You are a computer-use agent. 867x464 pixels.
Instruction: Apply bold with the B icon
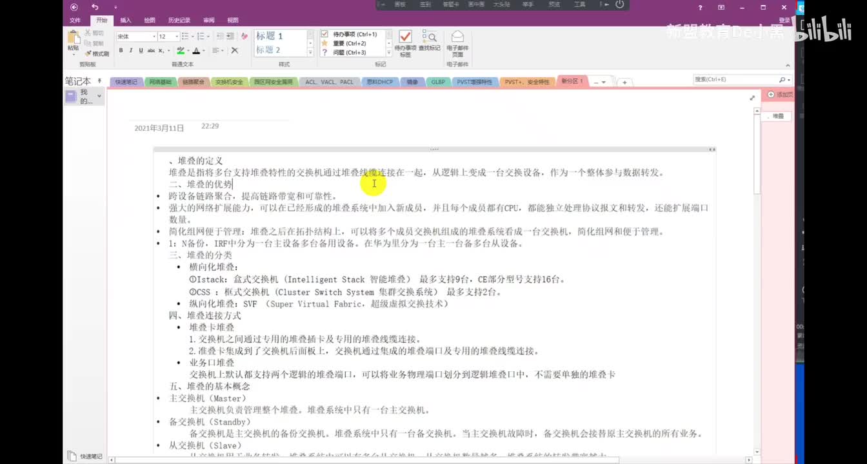(121, 50)
